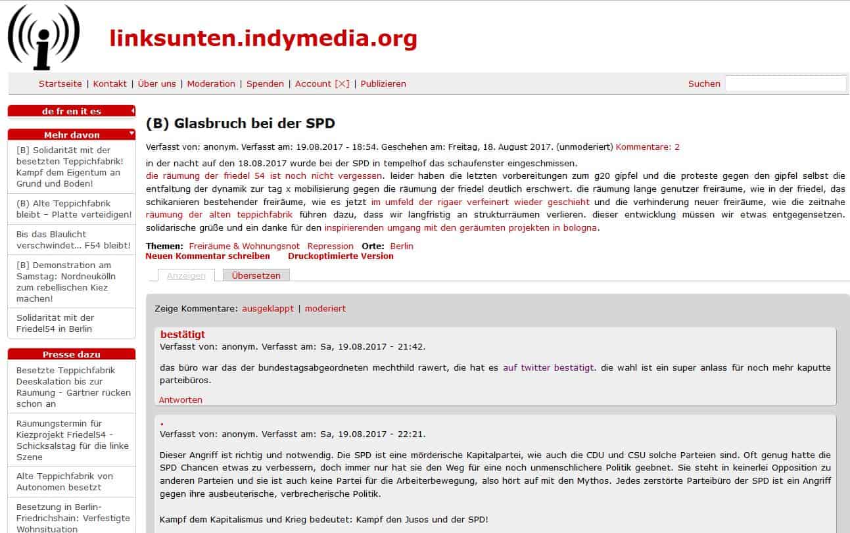Go to the Moderation page
Viewport: 850px width, 533px height.
(x=211, y=83)
